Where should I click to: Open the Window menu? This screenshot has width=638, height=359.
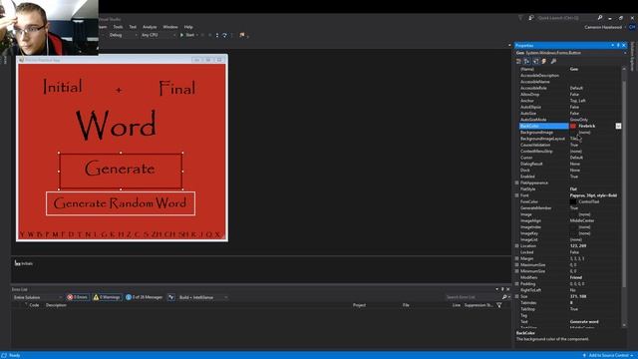click(x=170, y=27)
